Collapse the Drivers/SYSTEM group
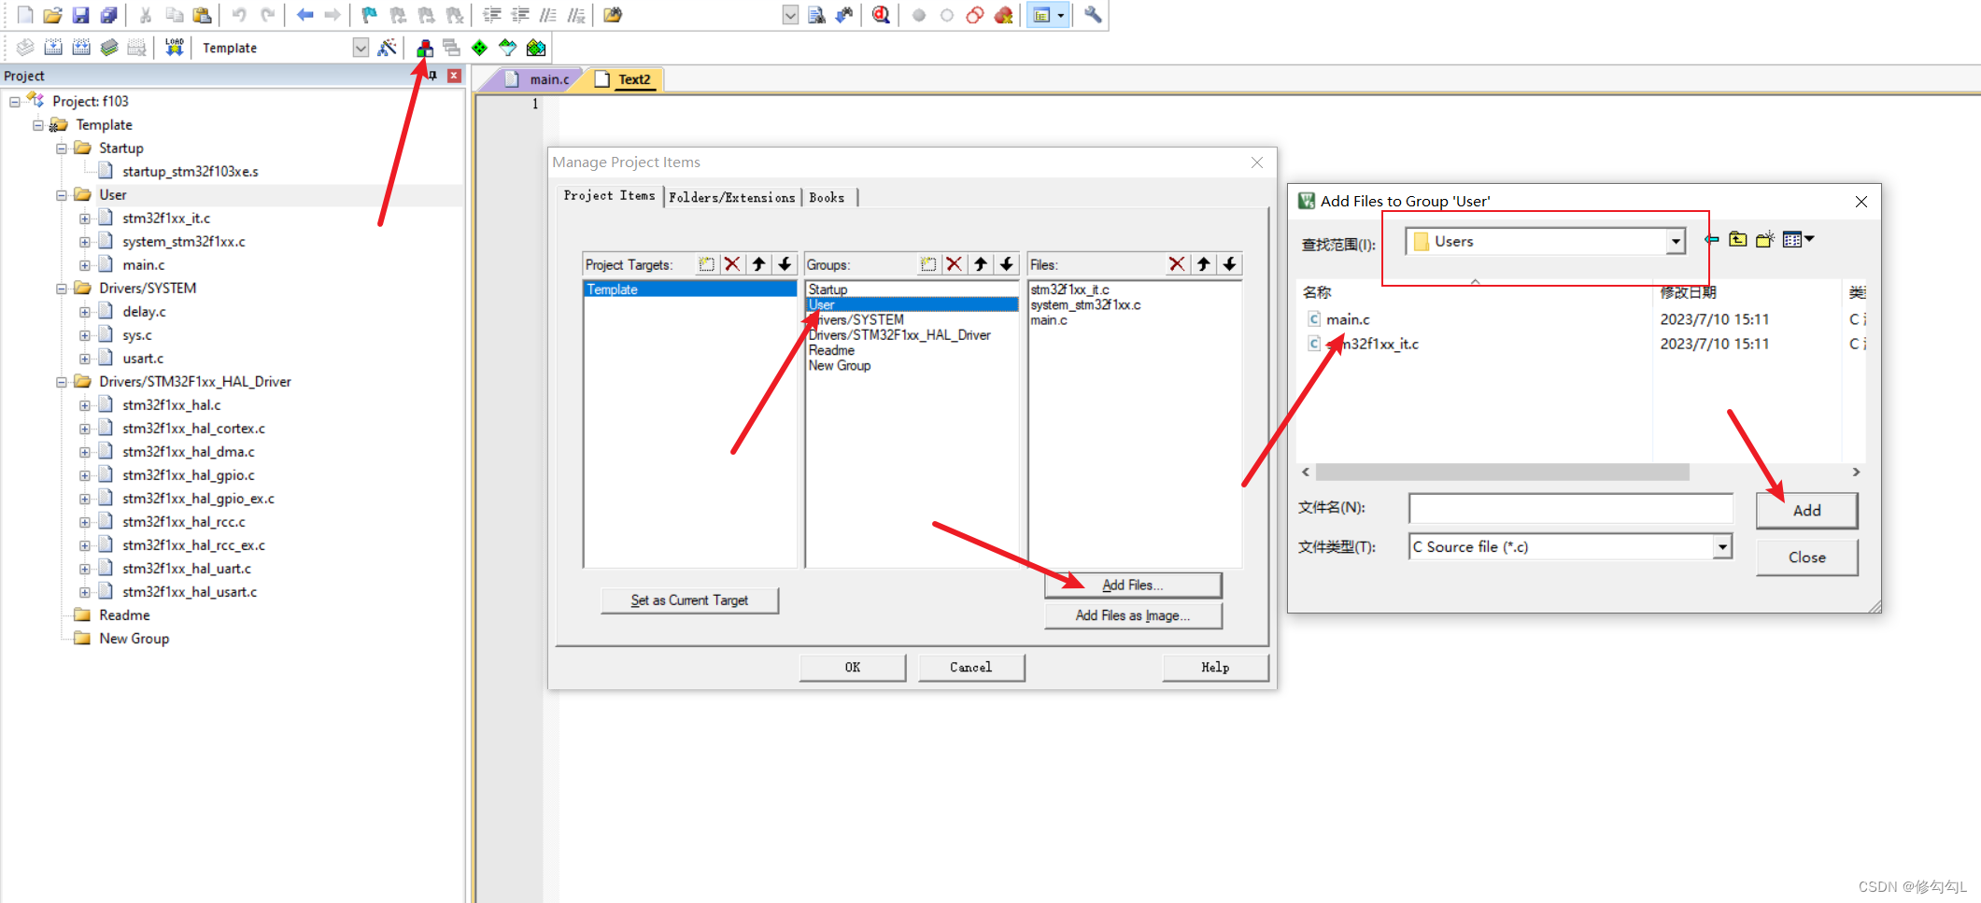Screen dimensions: 1981x903 (62, 289)
